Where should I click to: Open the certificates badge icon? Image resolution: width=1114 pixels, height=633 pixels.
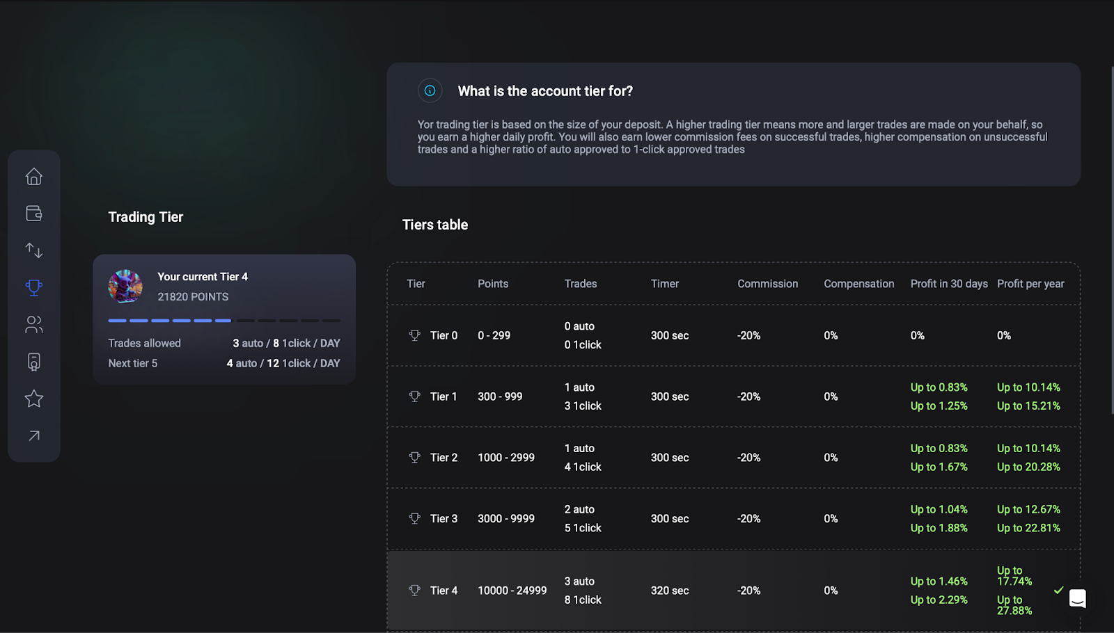[x=33, y=362]
